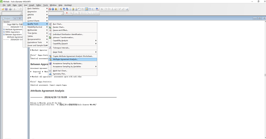Screen dimensions: 266x139
Task: Open the Edit menu
Action: (9, 5)
